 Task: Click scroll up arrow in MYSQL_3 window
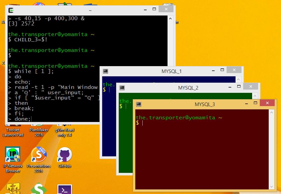point(271,112)
